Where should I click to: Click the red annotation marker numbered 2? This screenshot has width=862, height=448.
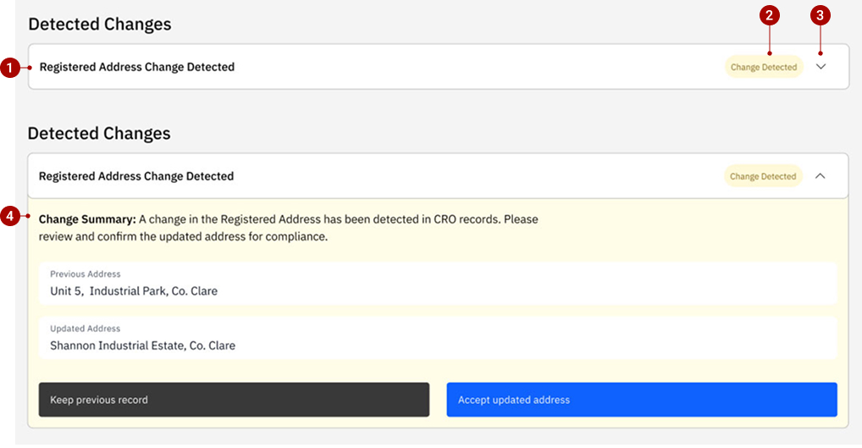click(x=769, y=14)
